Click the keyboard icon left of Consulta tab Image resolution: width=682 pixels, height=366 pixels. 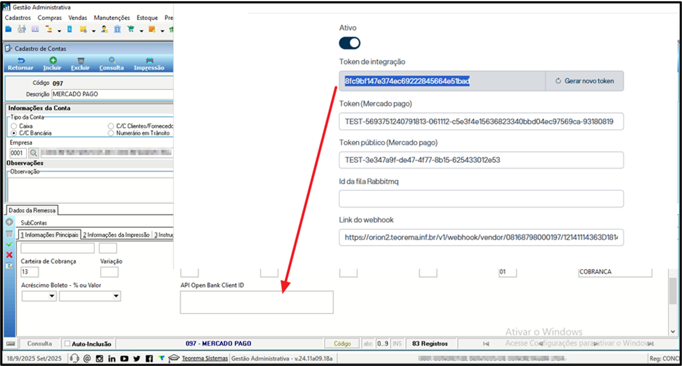[11, 343]
